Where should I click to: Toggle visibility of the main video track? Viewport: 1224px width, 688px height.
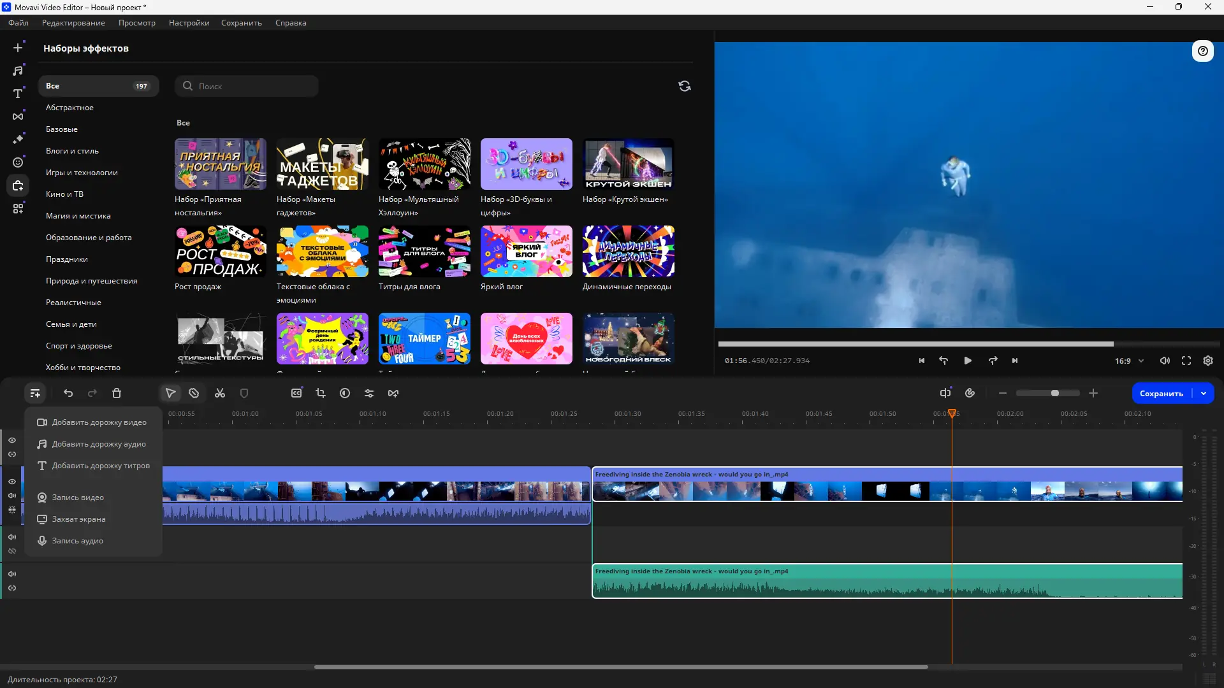(x=12, y=482)
